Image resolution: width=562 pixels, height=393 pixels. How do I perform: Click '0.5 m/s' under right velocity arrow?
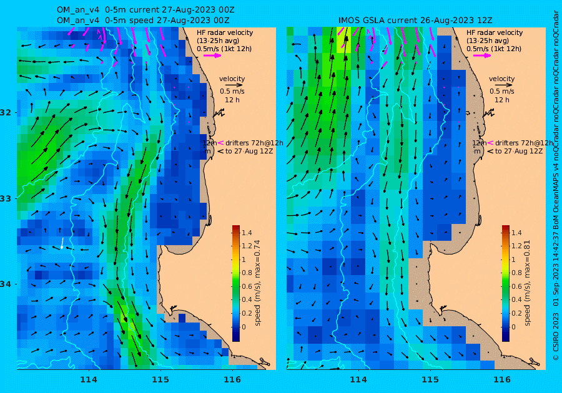[x=502, y=92]
